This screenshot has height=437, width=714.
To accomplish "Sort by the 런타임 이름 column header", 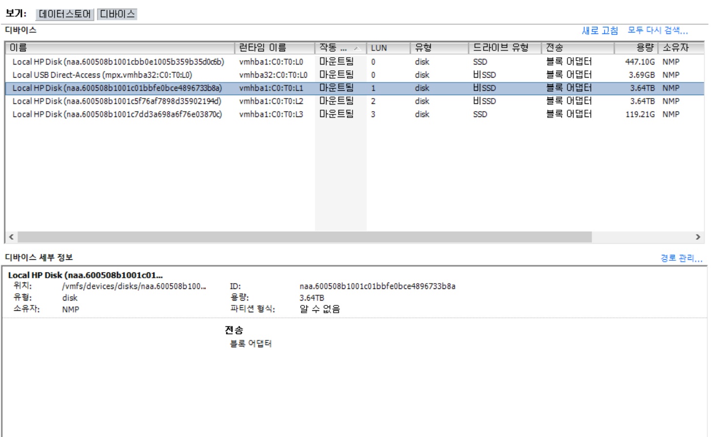I will click(x=275, y=48).
